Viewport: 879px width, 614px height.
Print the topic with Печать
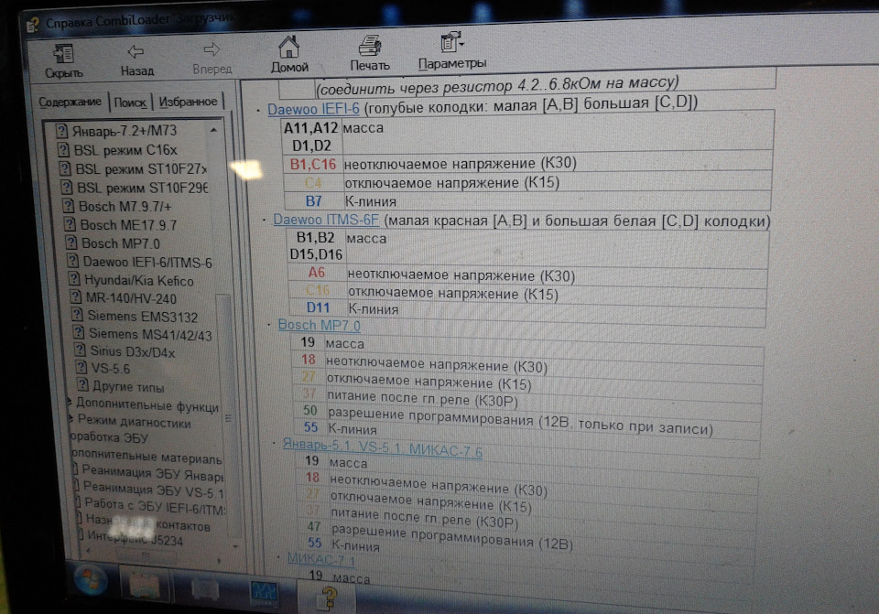pos(369,54)
